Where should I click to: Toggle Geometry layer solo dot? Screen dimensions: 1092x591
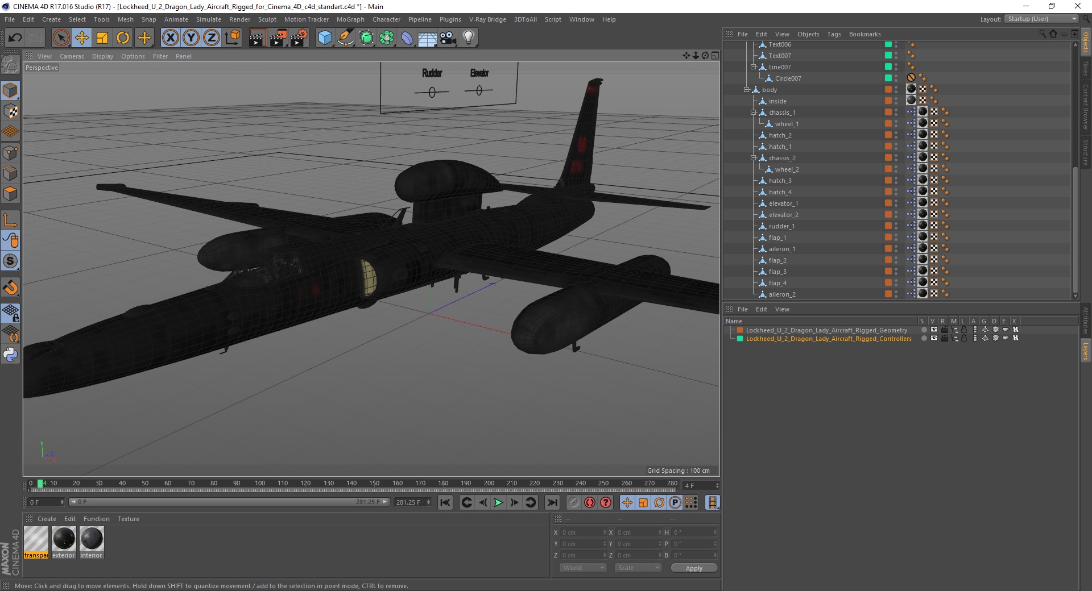point(924,330)
